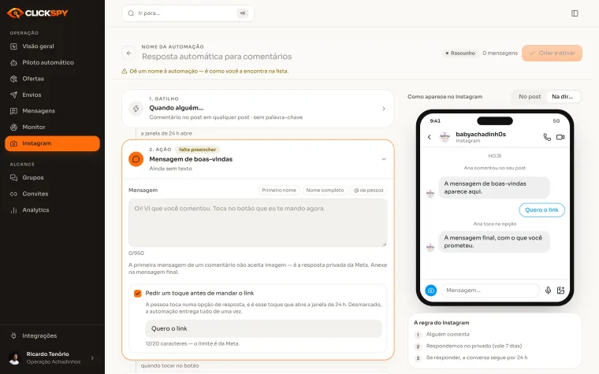Click image gallery icon in phone preview
Image resolution: width=599 pixels, height=374 pixels.
click(x=560, y=291)
